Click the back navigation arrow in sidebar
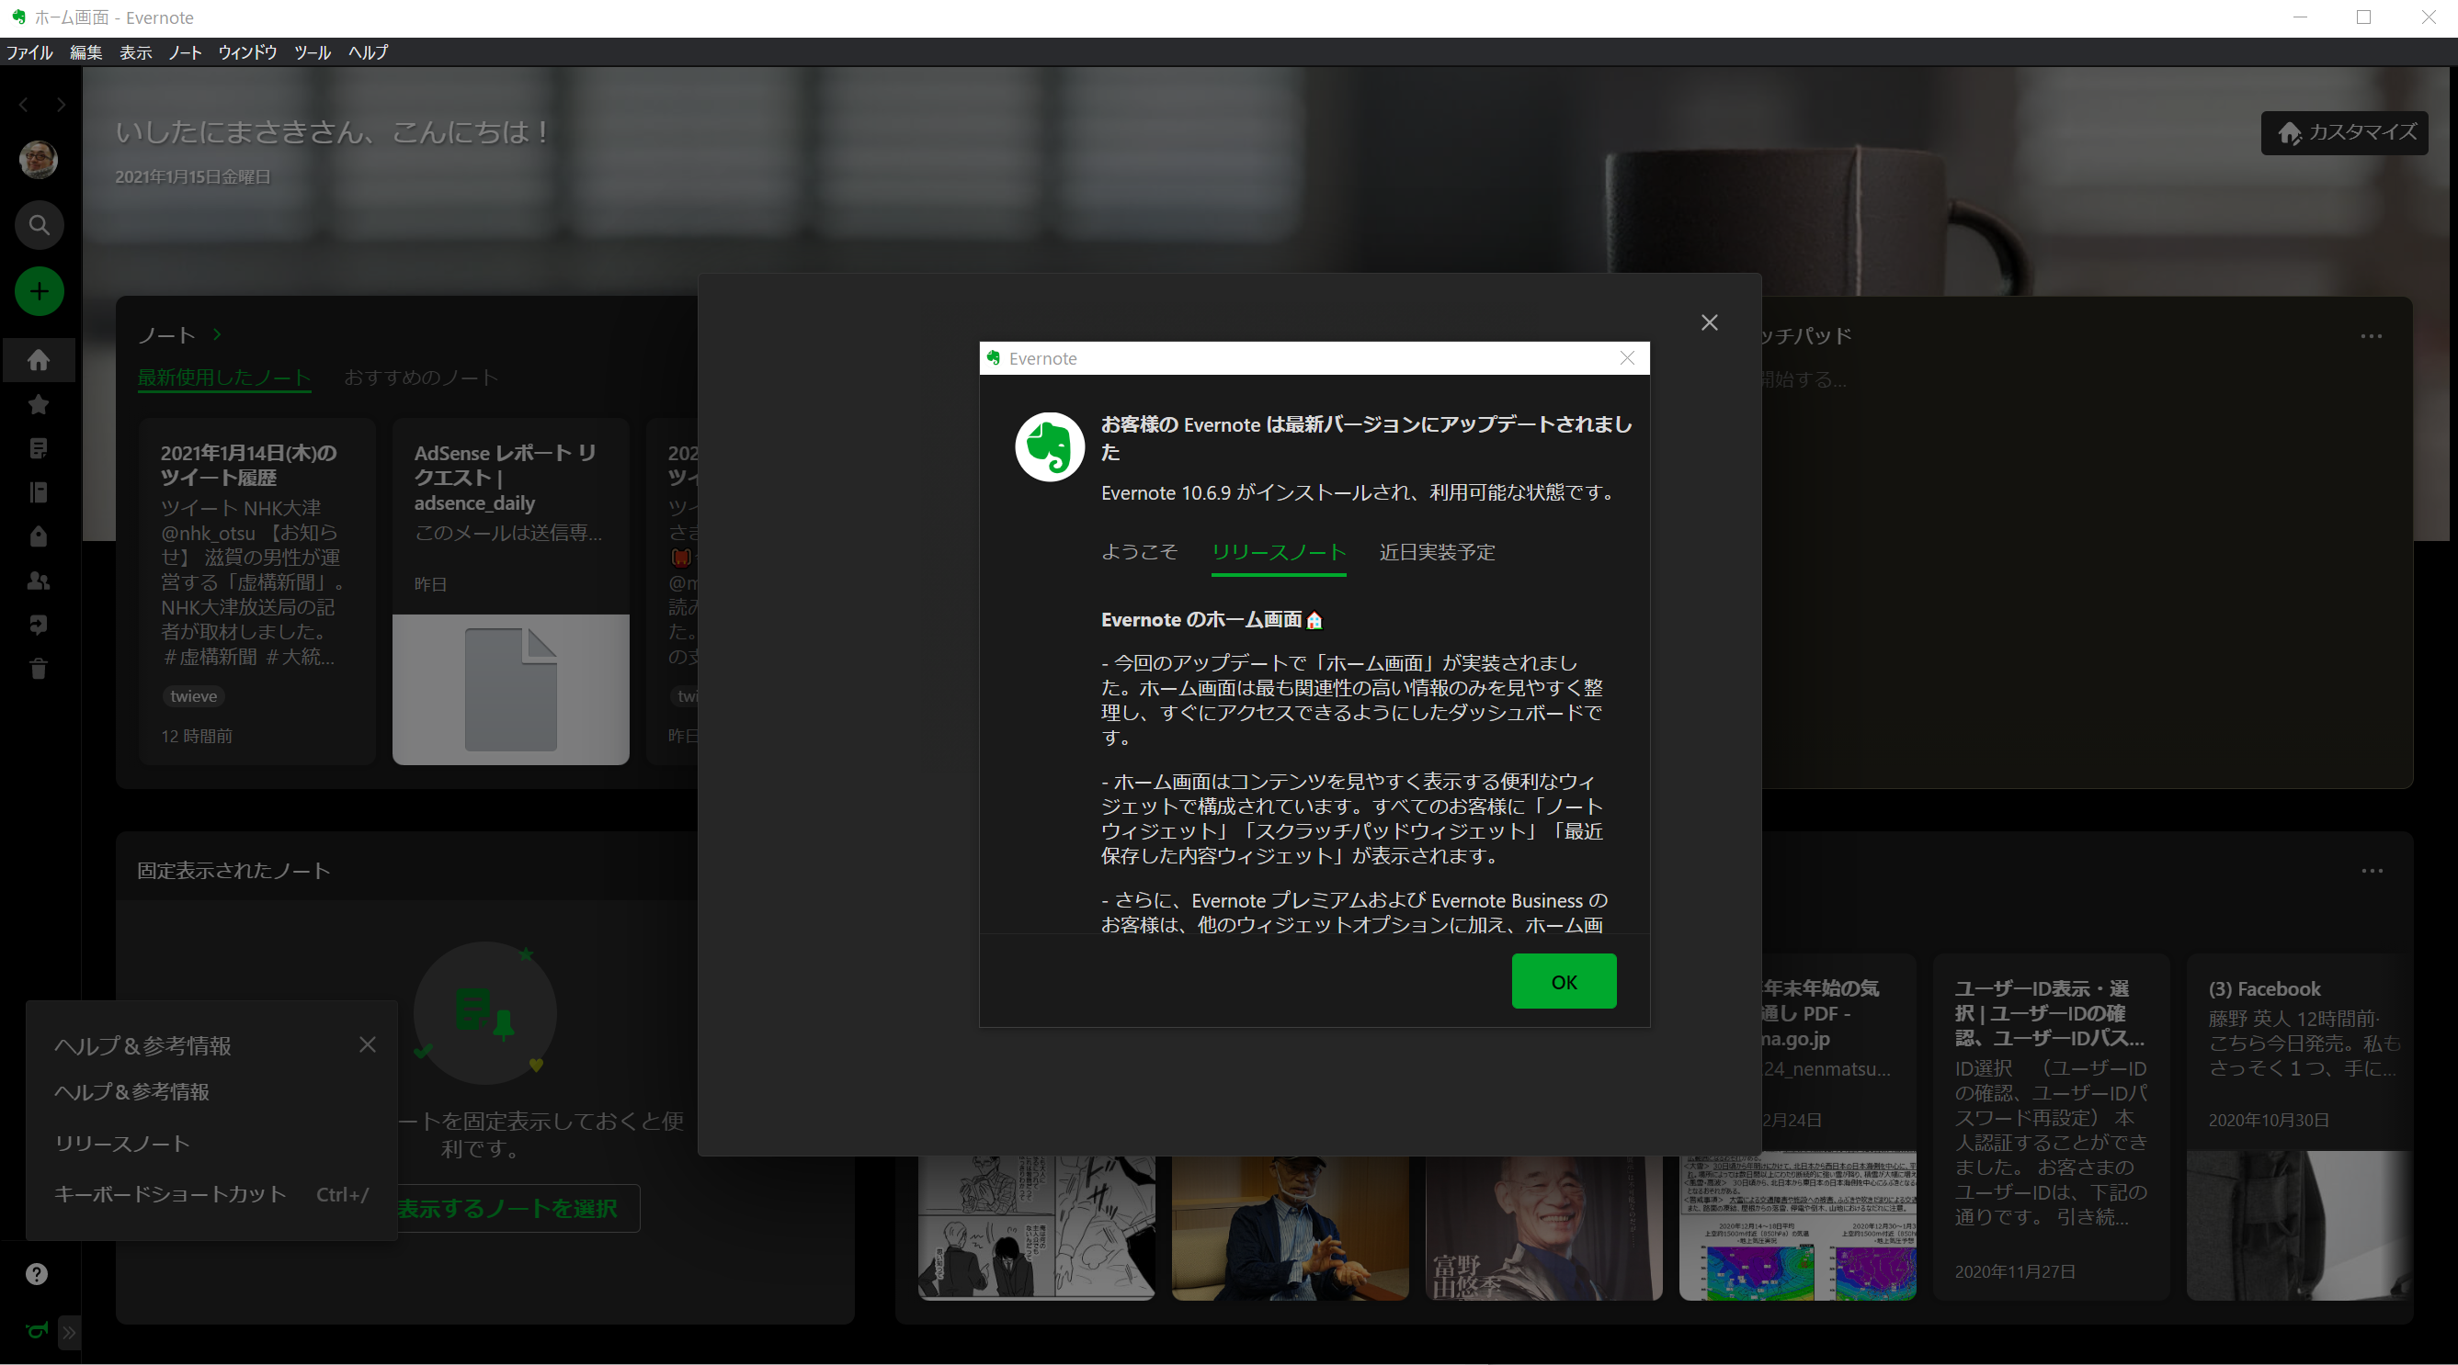Image resolution: width=2458 pixels, height=1365 pixels. (x=24, y=105)
